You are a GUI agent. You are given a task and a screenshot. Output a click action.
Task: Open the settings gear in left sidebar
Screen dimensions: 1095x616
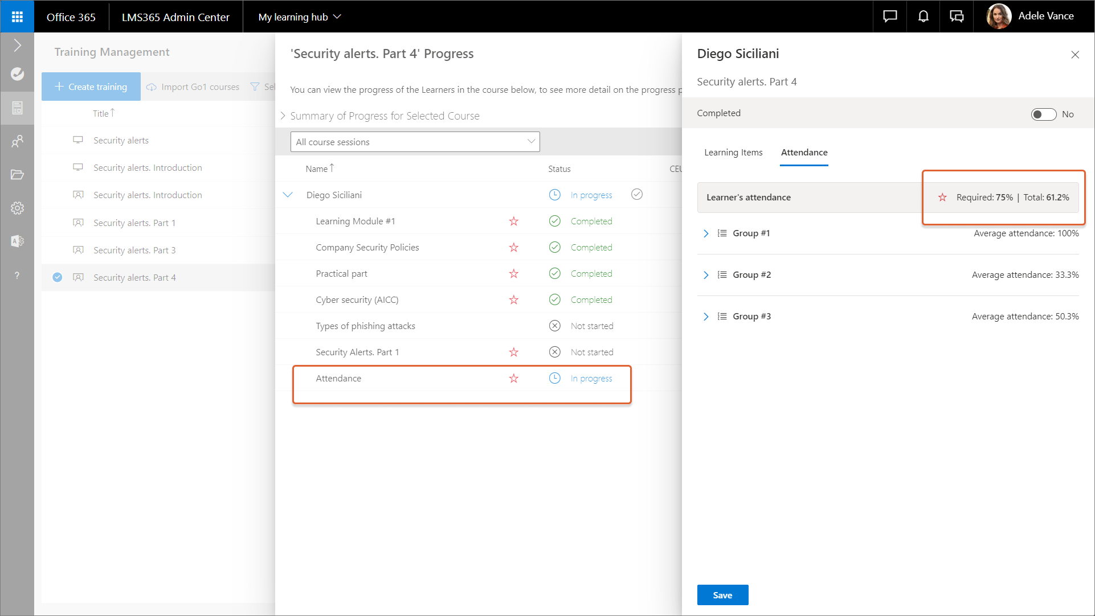(17, 208)
